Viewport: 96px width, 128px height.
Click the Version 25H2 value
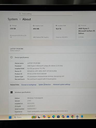click(x=29, y=101)
